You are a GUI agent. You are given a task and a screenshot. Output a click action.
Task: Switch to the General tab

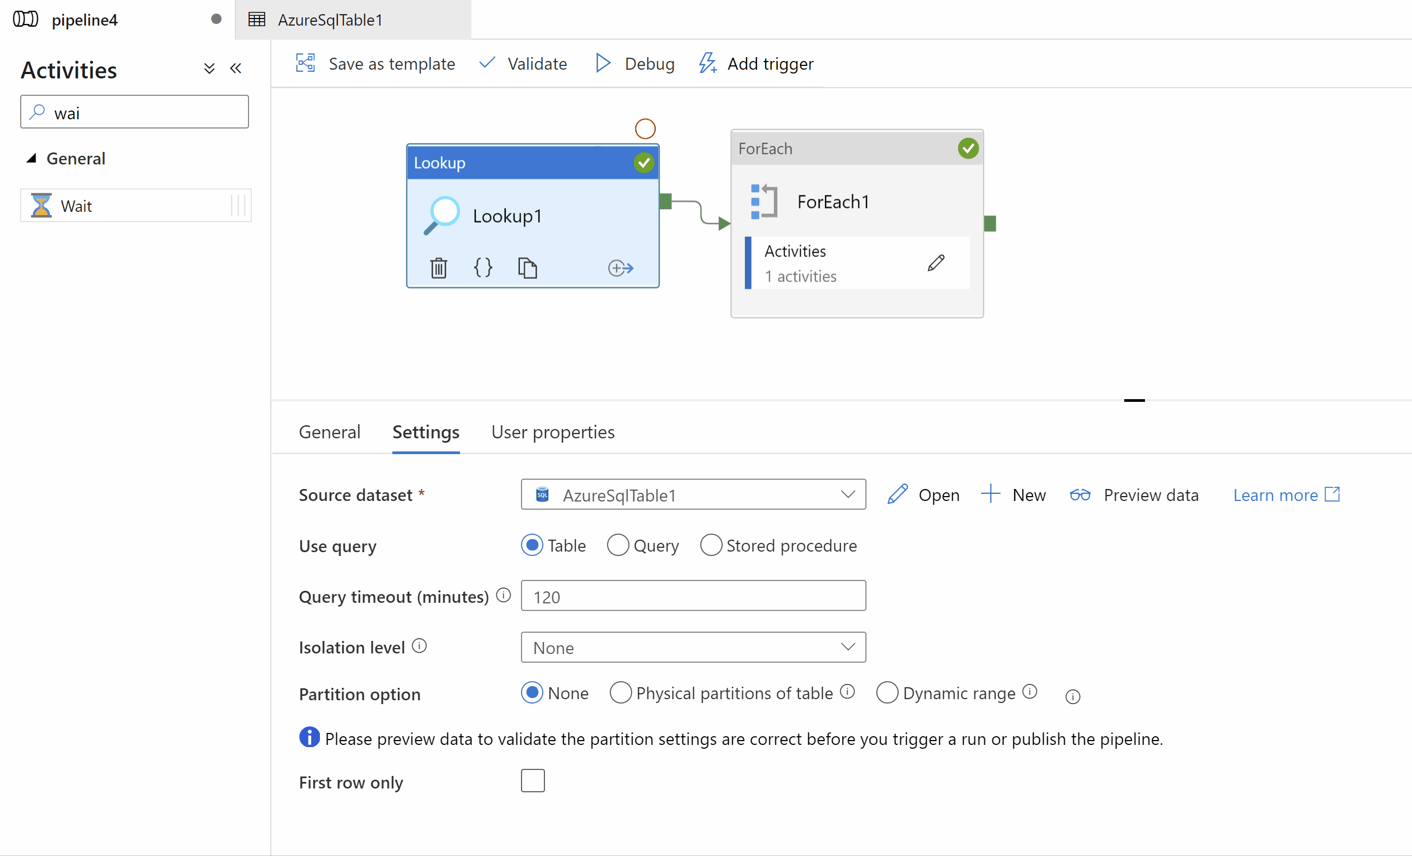pos(330,432)
